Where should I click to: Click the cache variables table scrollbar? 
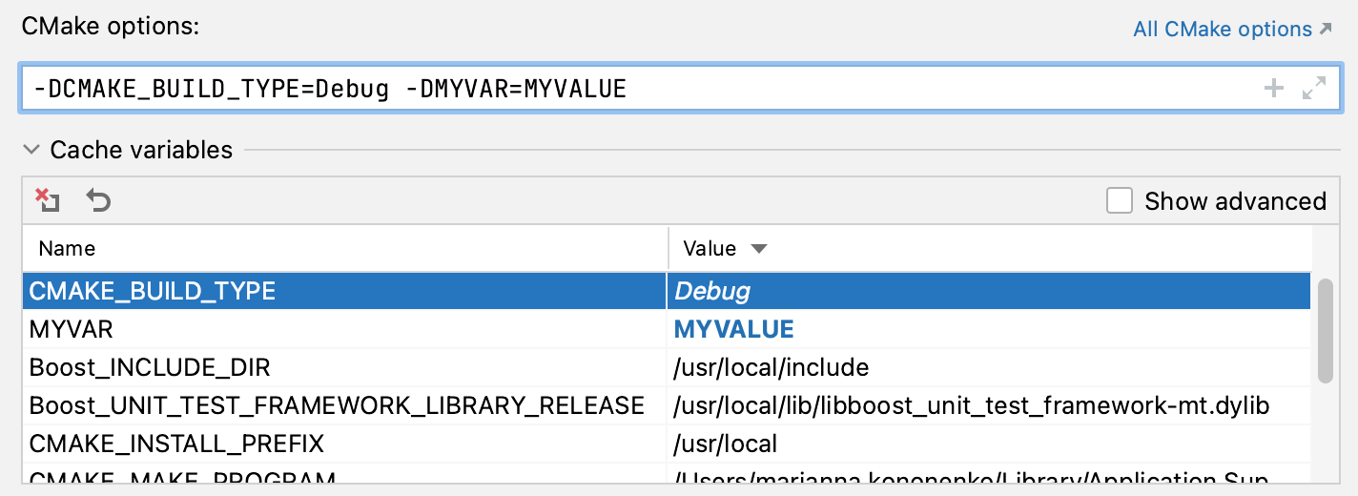pyautogui.click(x=1325, y=331)
